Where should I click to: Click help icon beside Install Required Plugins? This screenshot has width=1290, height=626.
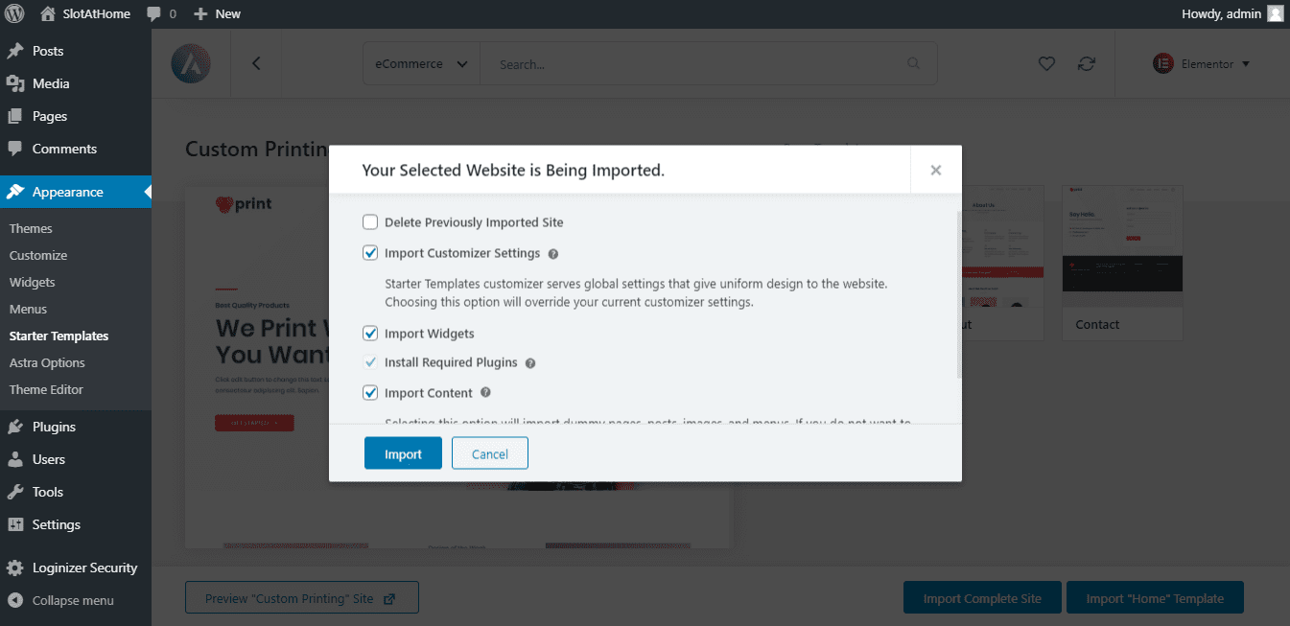(530, 363)
